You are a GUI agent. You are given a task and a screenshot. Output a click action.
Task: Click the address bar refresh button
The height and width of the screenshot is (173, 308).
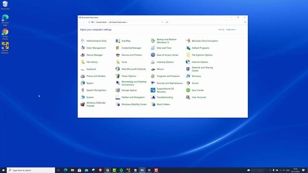pos(167,23)
